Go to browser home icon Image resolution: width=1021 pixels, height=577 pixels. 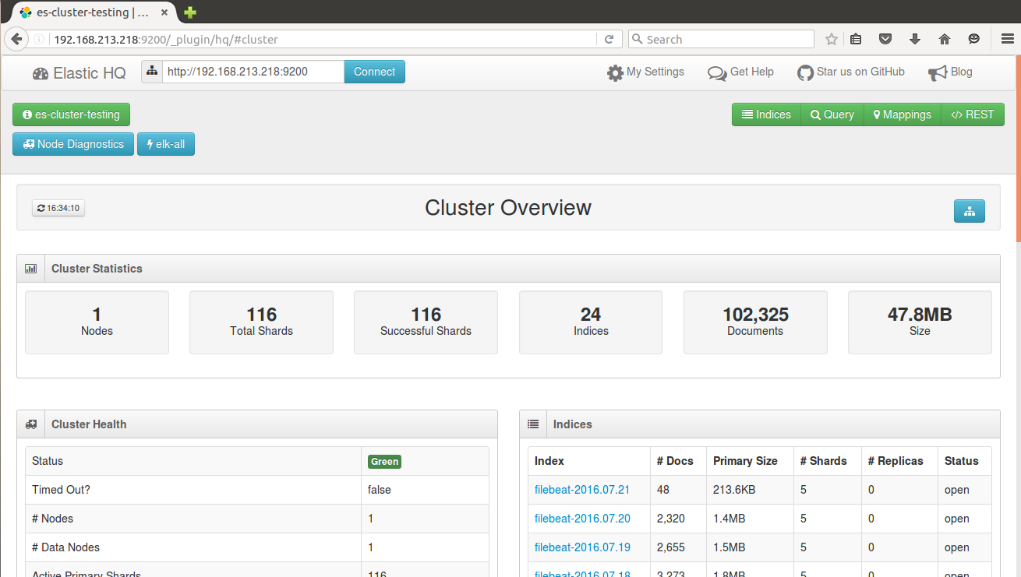coord(945,40)
